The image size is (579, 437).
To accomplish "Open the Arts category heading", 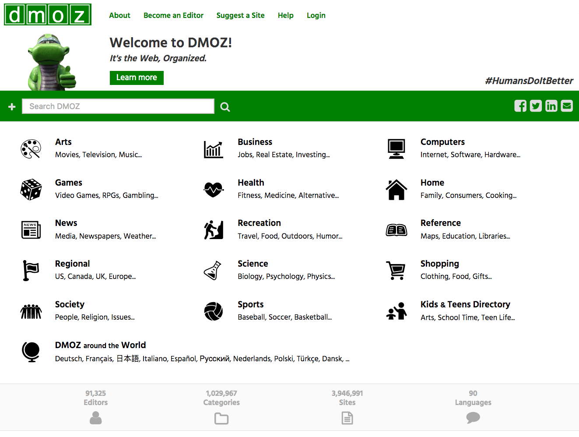I will (63, 142).
